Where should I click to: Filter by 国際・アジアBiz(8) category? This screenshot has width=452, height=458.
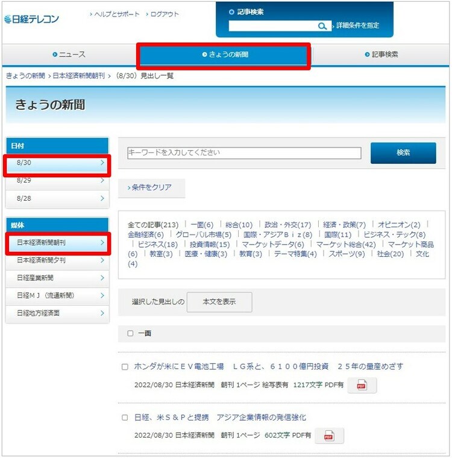(x=278, y=234)
